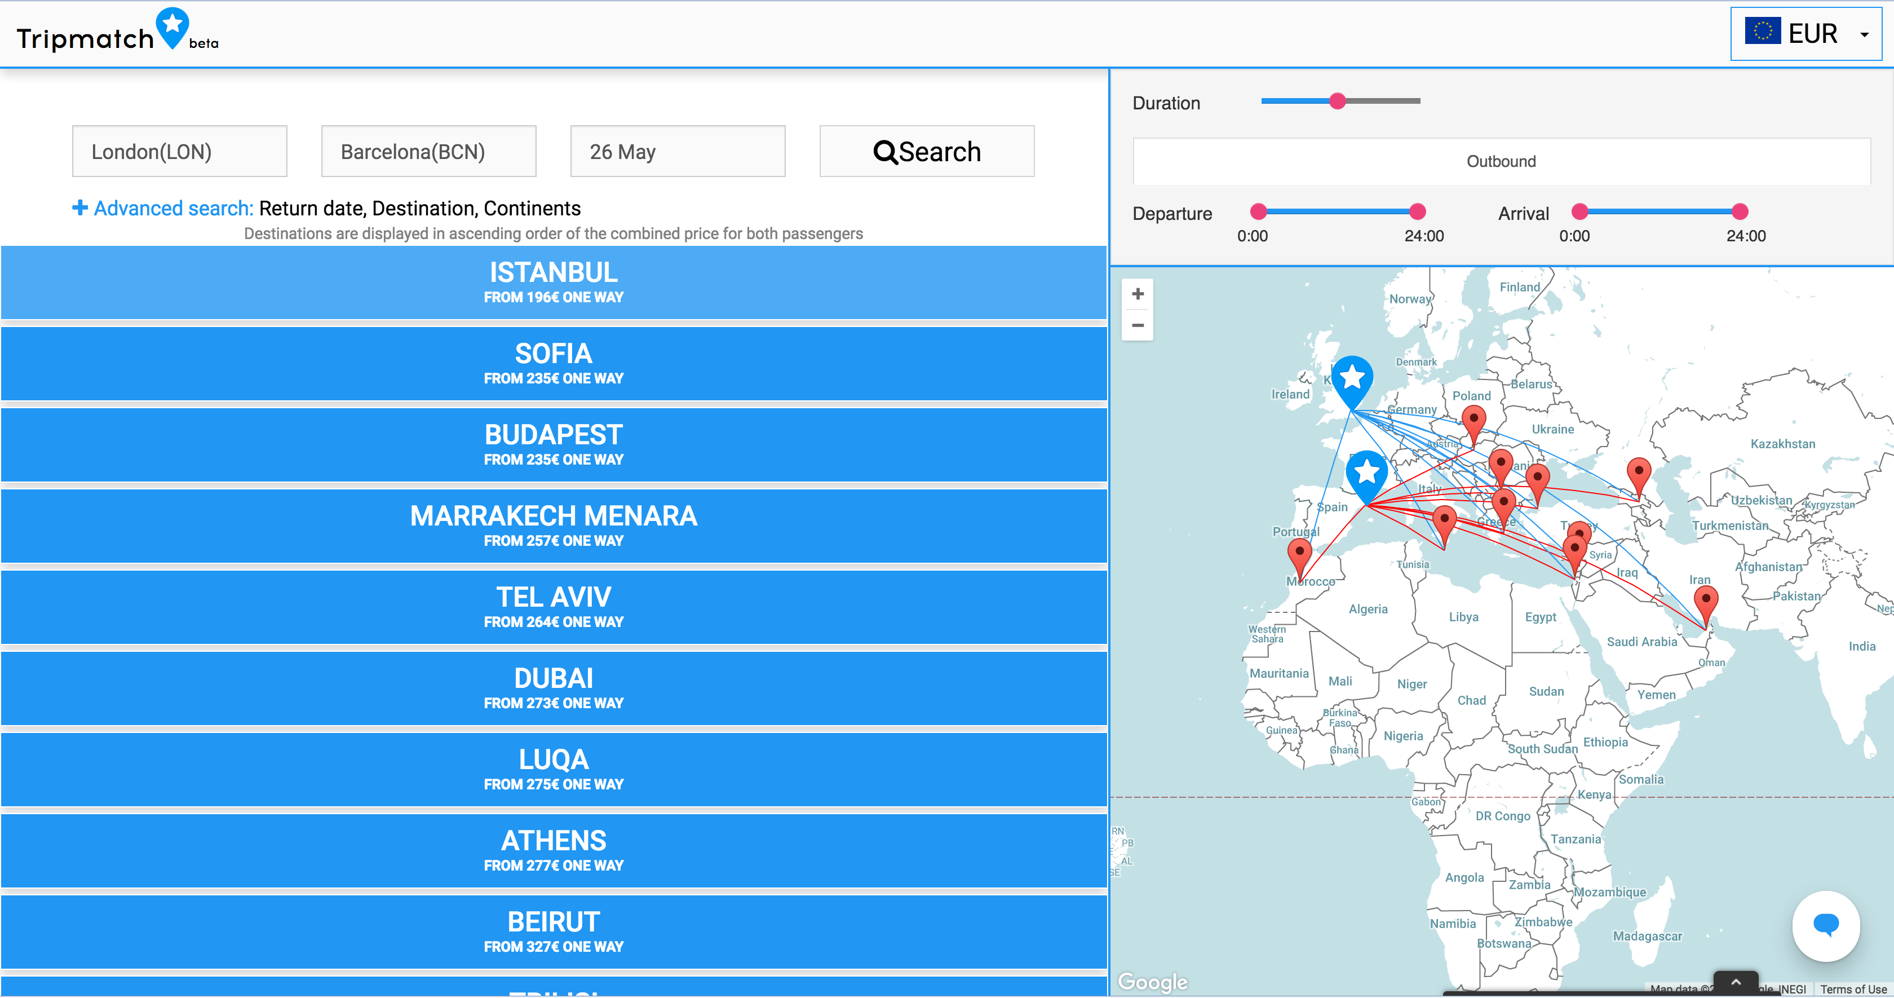Click the 26 May date field
The width and height of the screenshot is (1894, 998).
[x=677, y=152]
